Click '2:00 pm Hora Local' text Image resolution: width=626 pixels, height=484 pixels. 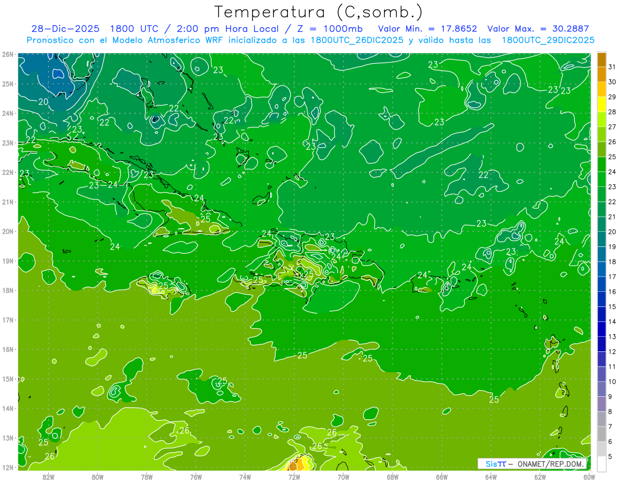click(x=228, y=29)
